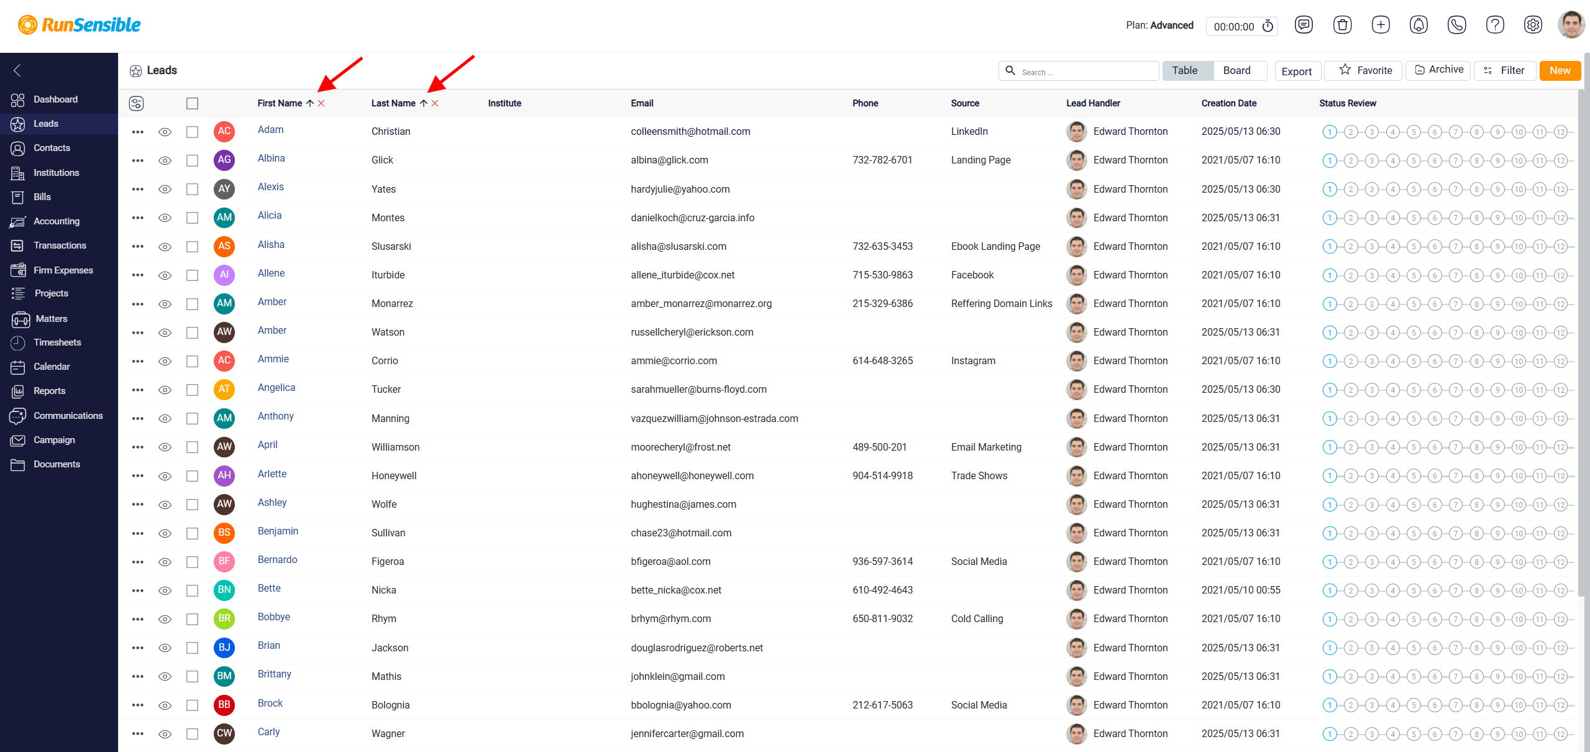Open the Alisha lead link
This screenshot has height=752, width=1590.
(x=271, y=245)
